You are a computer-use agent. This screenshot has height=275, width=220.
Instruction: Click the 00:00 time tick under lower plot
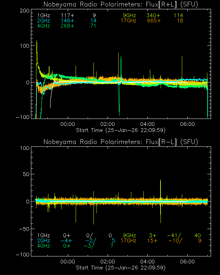pyautogui.click(x=68, y=261)
